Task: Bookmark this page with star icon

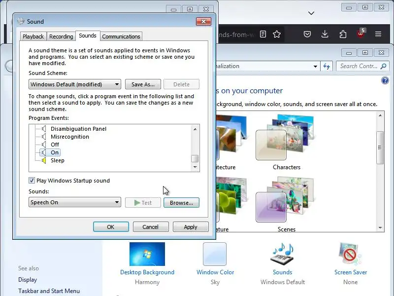Action: 277,34
